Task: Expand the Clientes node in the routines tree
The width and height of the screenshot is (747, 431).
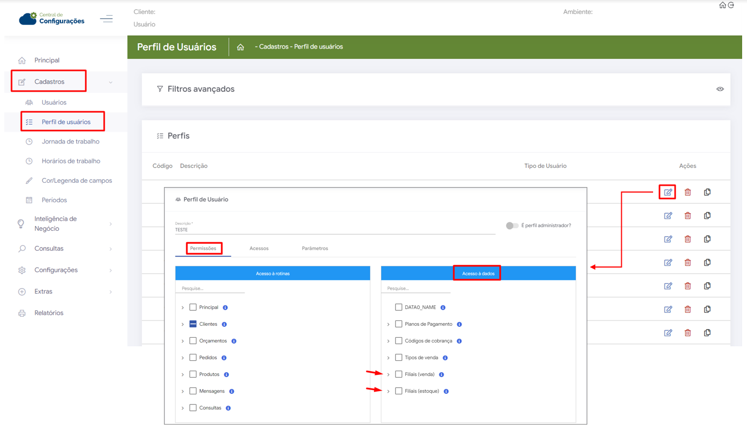Action: 182,324
